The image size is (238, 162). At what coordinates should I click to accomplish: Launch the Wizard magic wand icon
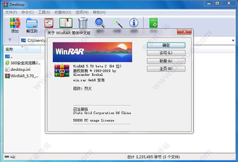pos(117,23)
